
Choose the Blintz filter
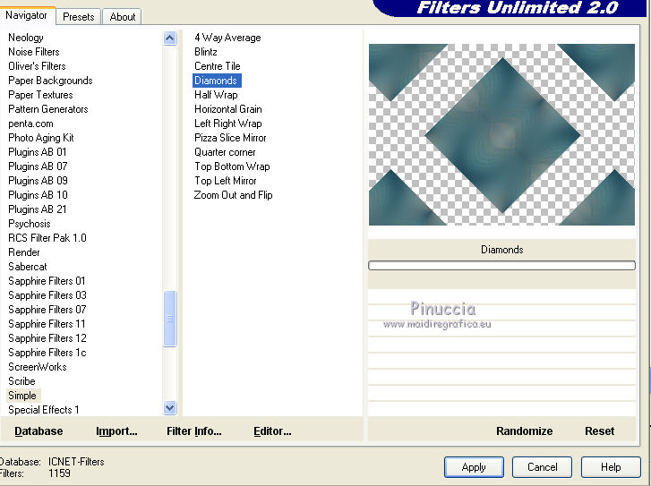click(x=206, y=52)
